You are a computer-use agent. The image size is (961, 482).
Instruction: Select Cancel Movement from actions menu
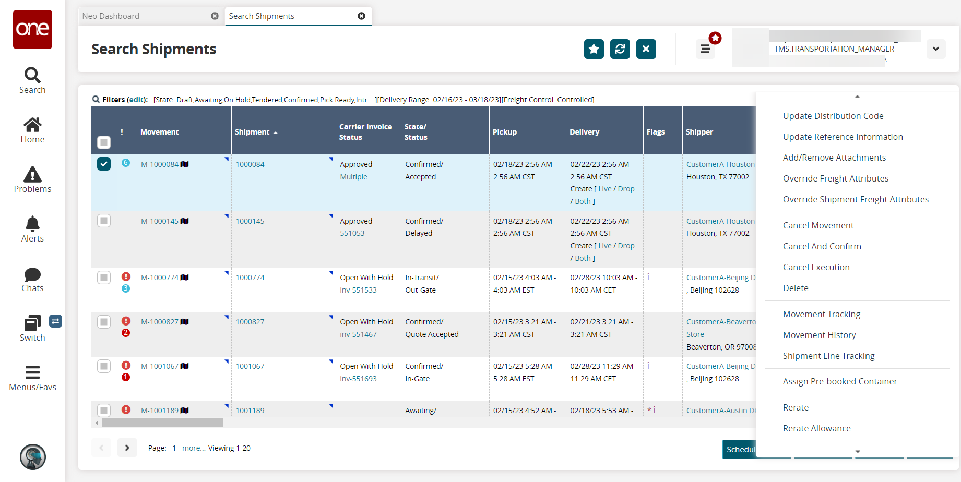point(818,225)
